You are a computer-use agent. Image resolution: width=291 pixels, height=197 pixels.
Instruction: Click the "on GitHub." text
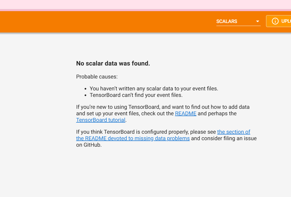[89, 145]
